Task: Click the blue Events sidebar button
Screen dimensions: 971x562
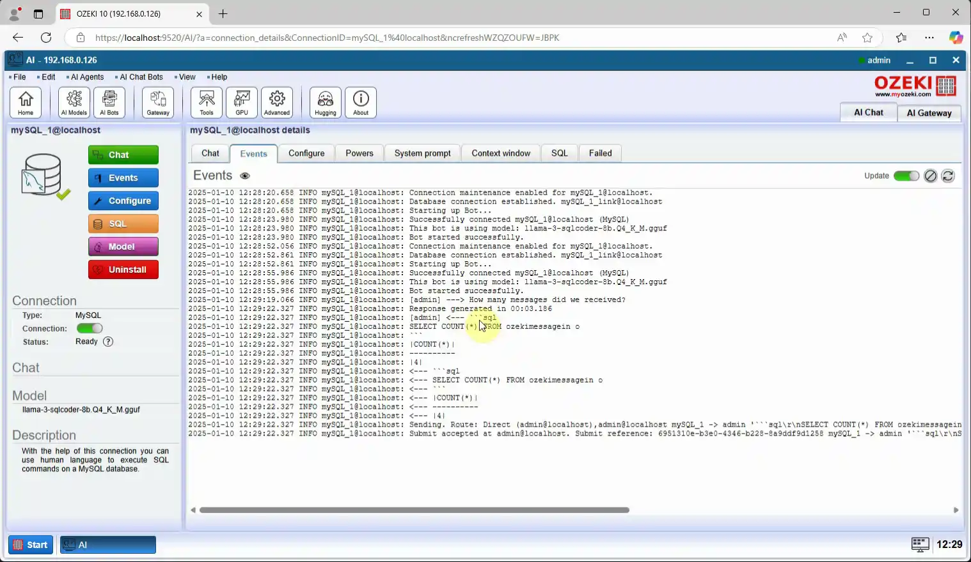Action: tap(123, 178)
